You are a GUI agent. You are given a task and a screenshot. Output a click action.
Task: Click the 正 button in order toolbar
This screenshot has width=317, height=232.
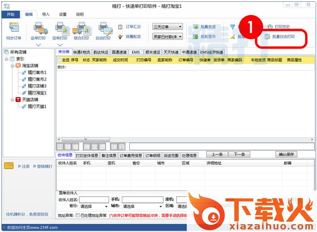pos(60,146)
